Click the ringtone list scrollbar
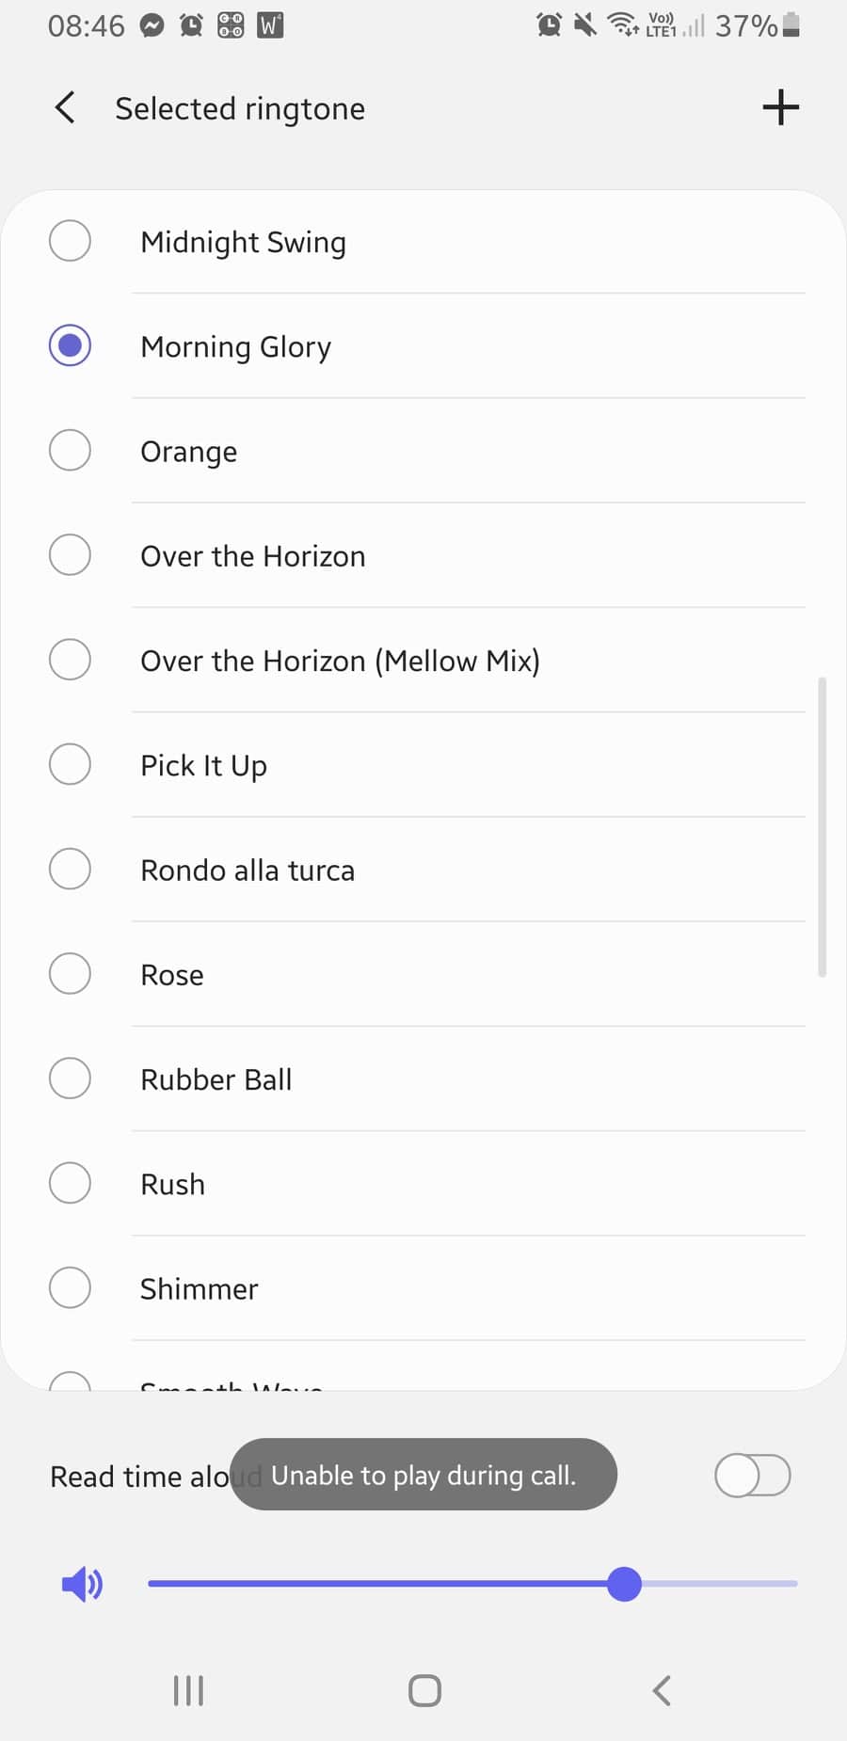Screen dimensions: 847x1741 pos(823,827)
